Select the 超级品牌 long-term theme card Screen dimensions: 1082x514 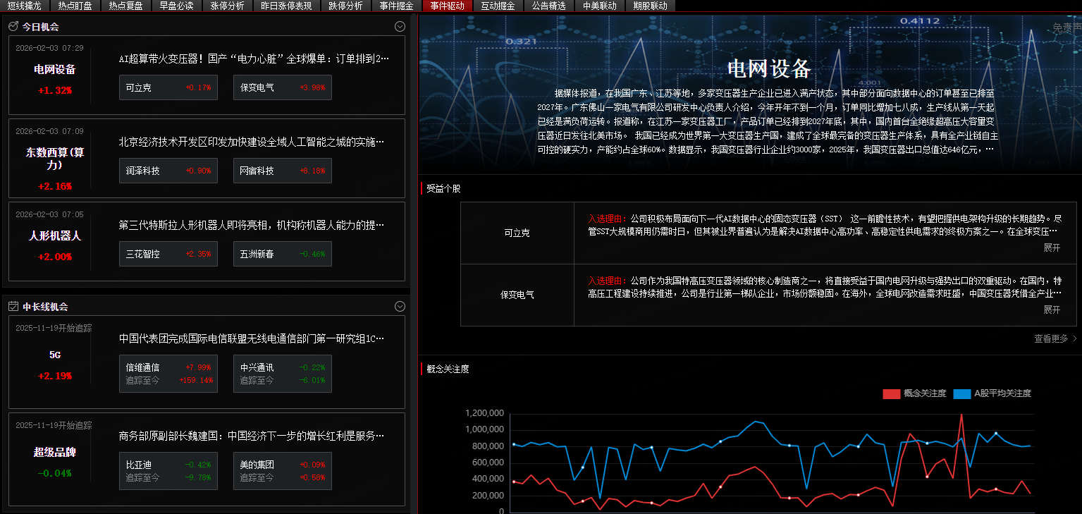[55, 460]
